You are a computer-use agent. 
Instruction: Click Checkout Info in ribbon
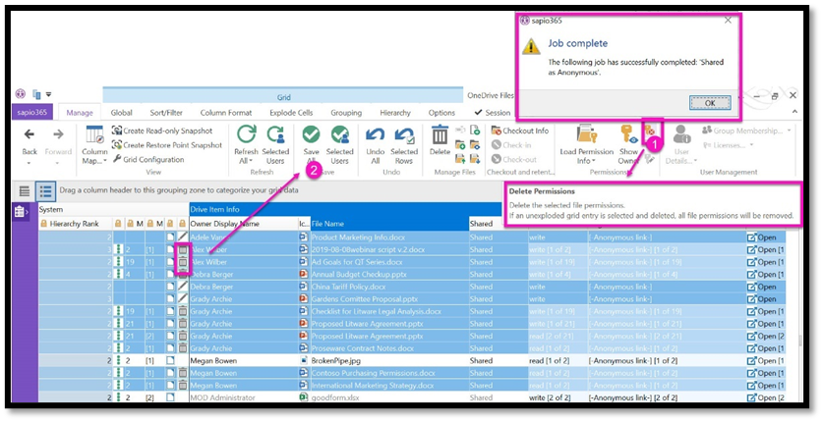519,131
